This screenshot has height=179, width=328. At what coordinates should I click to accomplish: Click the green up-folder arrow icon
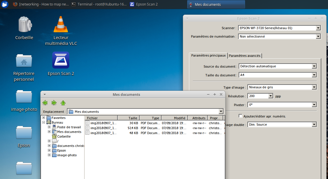[x=63, y=103]
